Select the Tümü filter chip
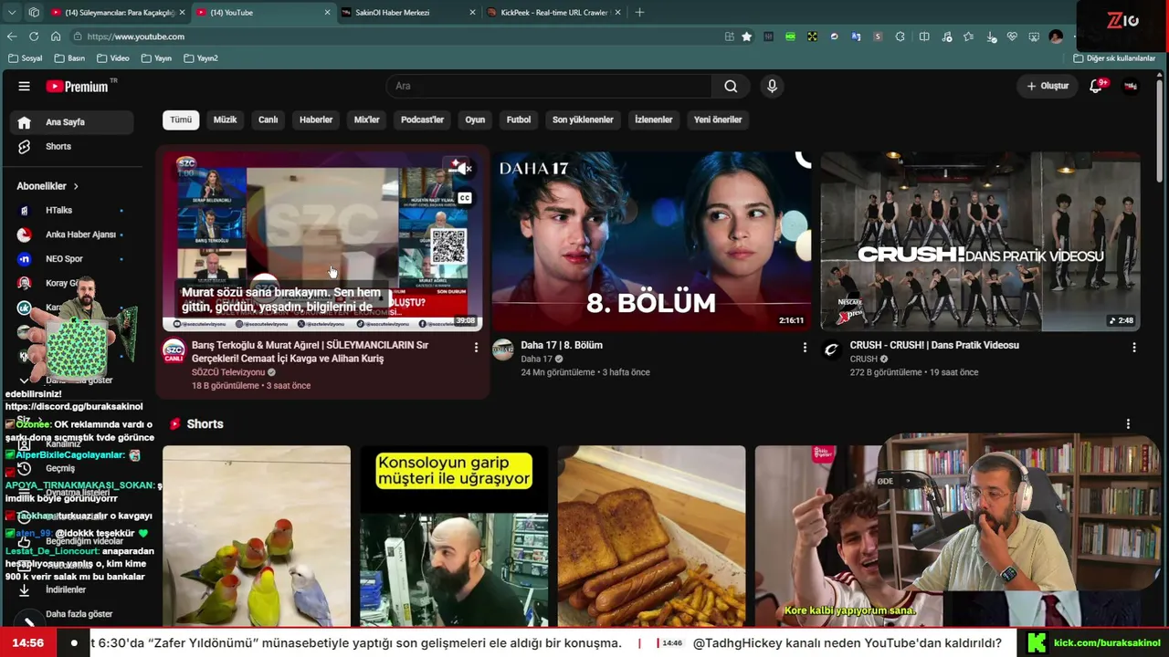1169x657 pixels. [x=181, y=120]
